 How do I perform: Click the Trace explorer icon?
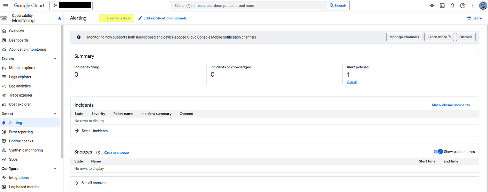coord(4,95)
